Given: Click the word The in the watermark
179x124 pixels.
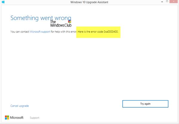Looking at the screenshot, I should pos(53,21).
